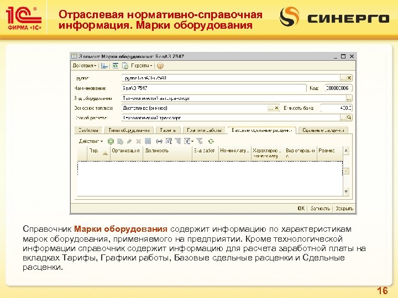Click the delete X icon in table toolbar

139,141
